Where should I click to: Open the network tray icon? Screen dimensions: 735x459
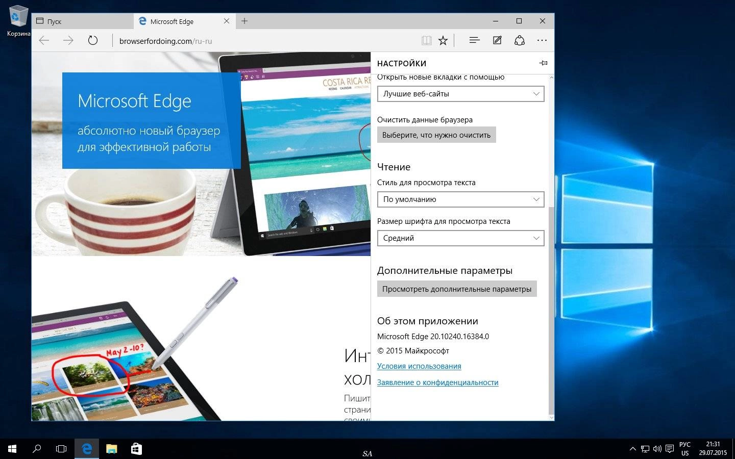[x=645, y=449]
